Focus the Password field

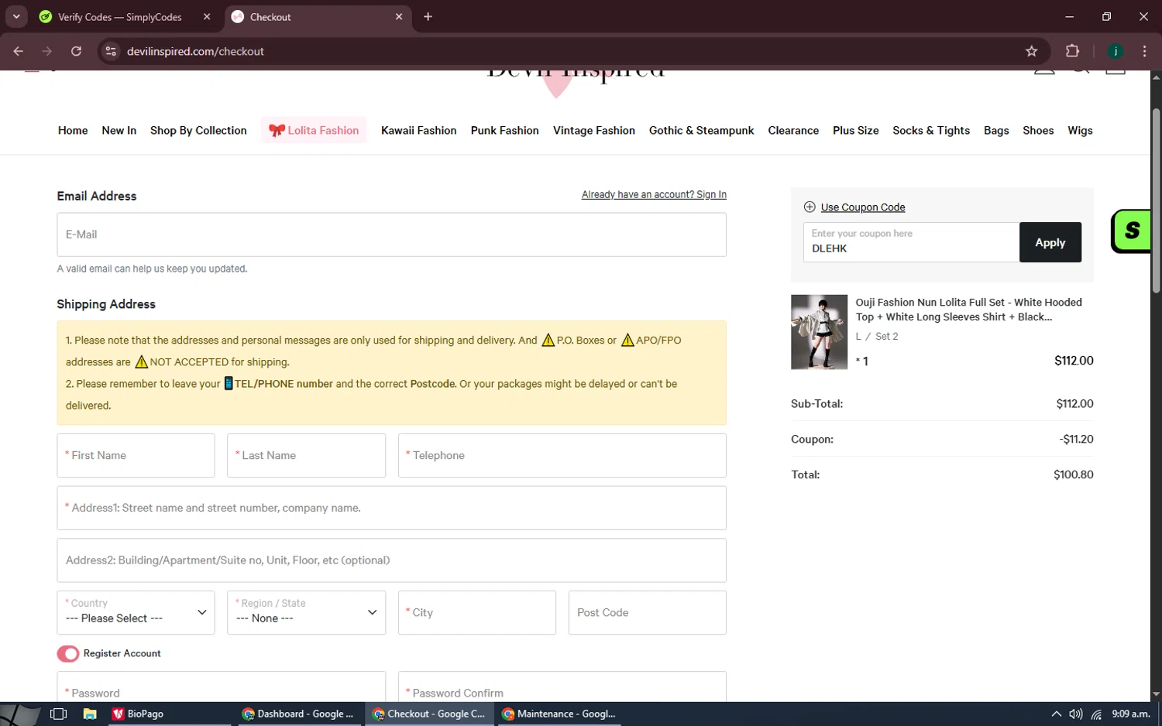point(221,687)
